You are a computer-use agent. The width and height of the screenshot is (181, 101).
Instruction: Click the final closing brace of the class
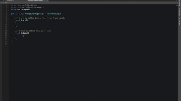[x=12, y=42]
